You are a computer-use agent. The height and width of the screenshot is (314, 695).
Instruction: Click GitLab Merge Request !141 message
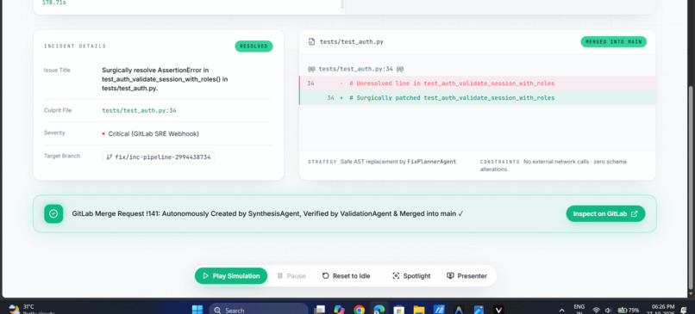267,213
